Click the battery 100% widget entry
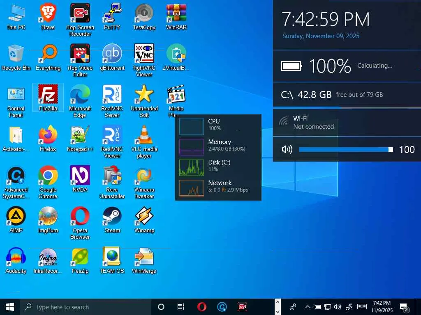The height and width of the screenshot is (315, 421). 347,66
